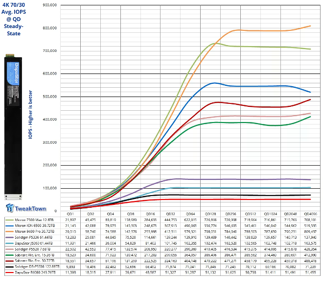Click the TweakTown logo
This screenshot has height=297, width=323.
pyautogui.click(x=26, y=208)
